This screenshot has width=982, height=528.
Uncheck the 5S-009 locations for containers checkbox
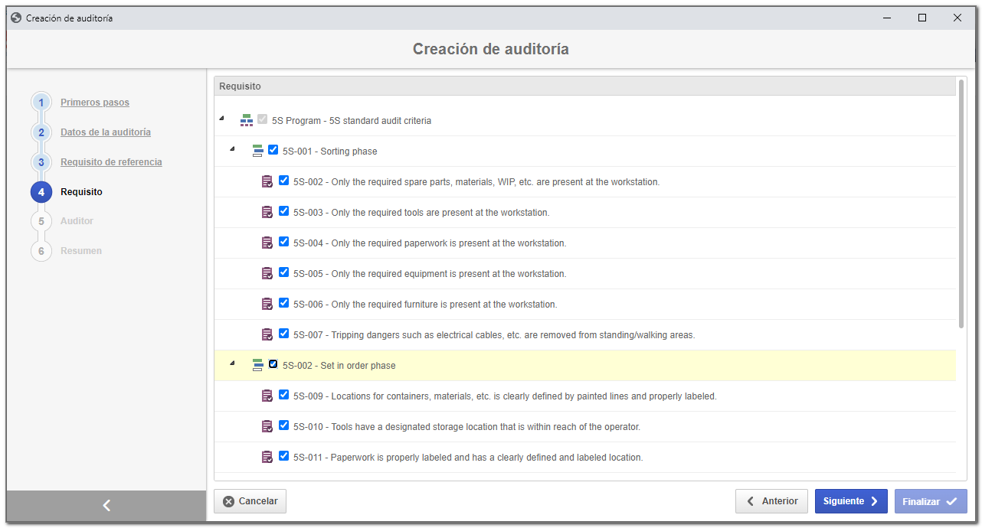[x=284, y=395]
